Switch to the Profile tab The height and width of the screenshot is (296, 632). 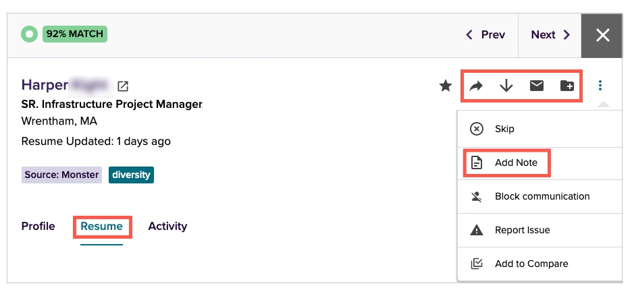[38, 227]
